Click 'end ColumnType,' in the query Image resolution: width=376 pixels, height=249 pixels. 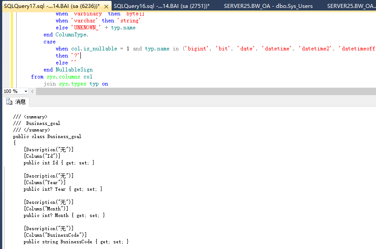coord(66,35)
